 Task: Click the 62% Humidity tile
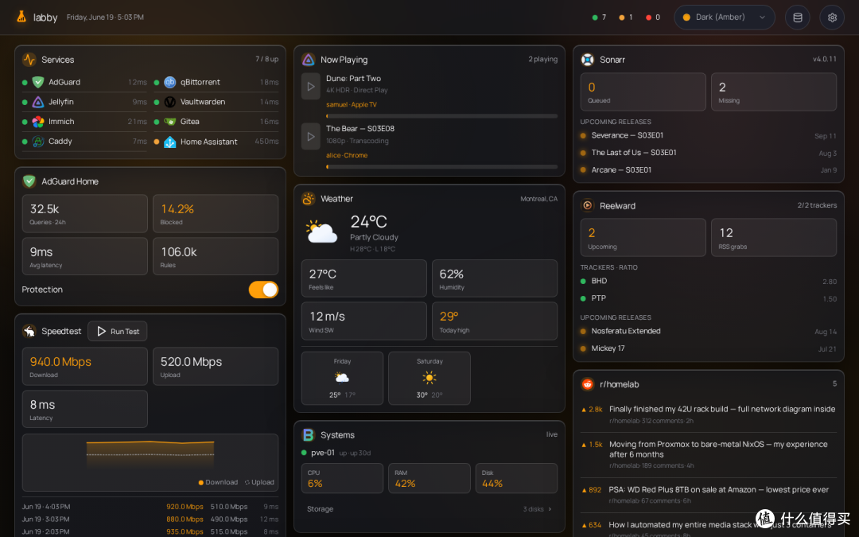pyautogui.click(x=495, y=278)
